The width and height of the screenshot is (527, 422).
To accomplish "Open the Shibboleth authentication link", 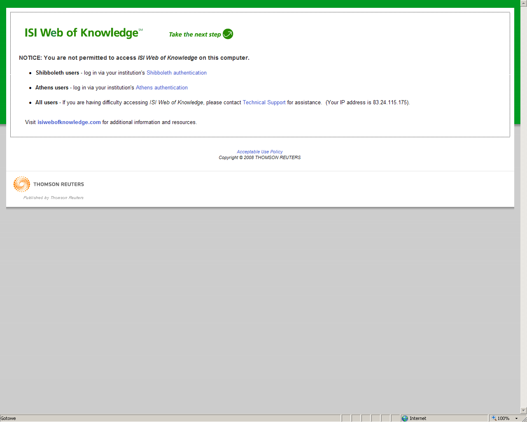I will [x=177, y=73].
